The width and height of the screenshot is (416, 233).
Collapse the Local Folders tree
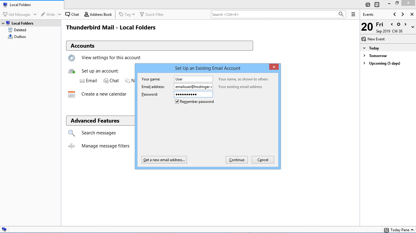[3, 23]
